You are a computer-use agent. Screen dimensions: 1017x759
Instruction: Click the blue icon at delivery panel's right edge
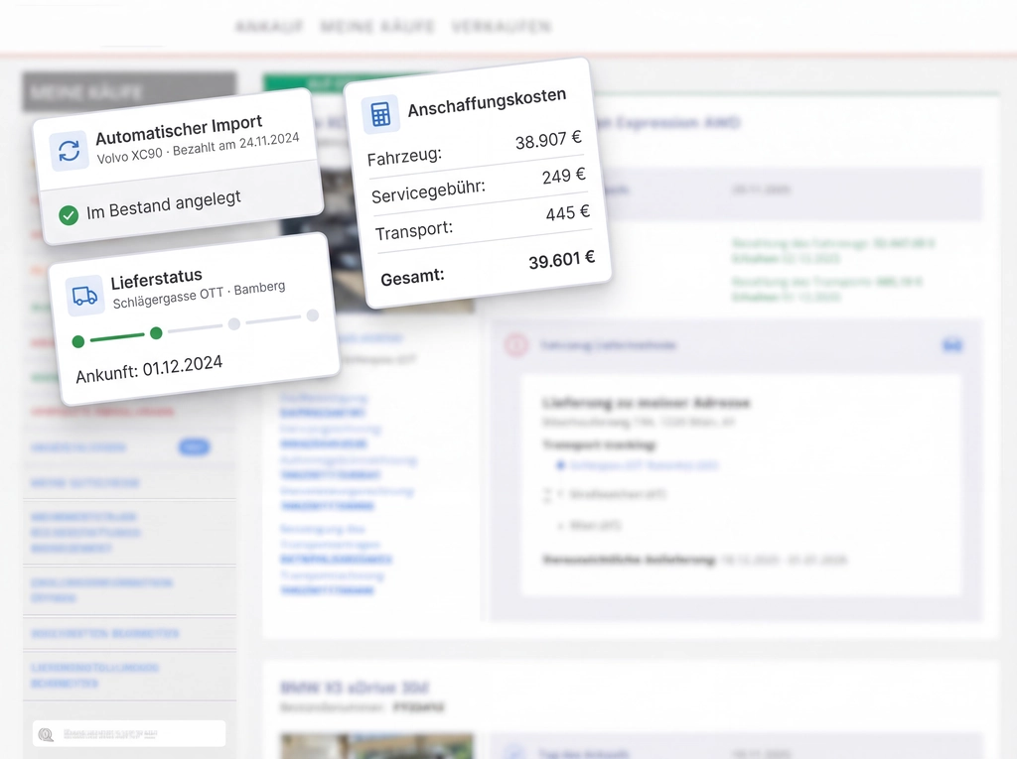coord(951,344)
